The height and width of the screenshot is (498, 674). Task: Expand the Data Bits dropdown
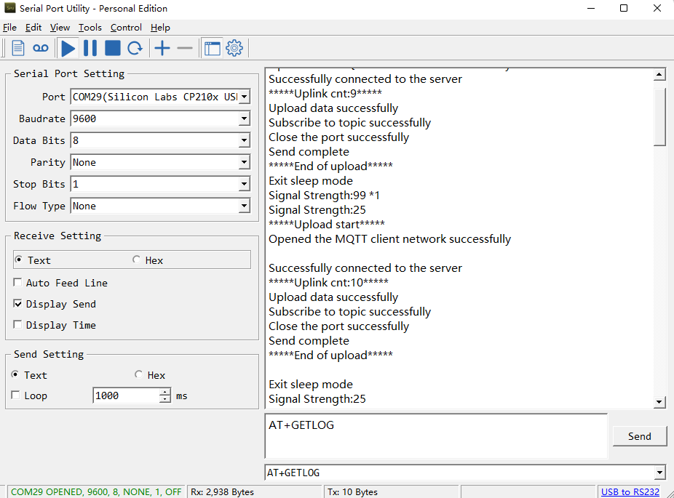click(244, 140)
